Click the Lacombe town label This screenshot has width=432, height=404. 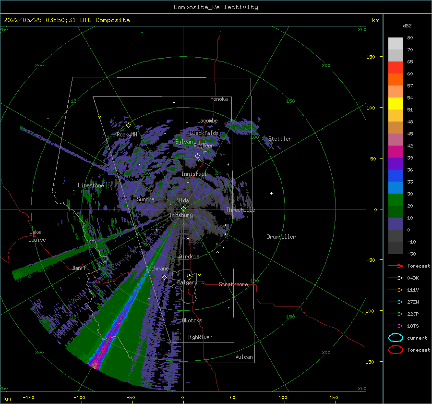[207, 121]
